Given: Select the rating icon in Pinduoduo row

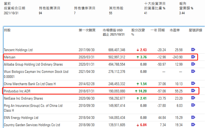Looking at the screenshot, I should pyautogui.click(x=193, y=91).
